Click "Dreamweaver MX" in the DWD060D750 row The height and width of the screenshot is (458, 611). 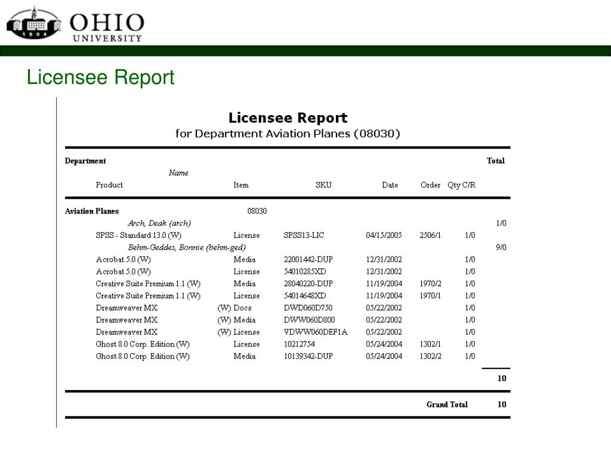click(126, 308)
